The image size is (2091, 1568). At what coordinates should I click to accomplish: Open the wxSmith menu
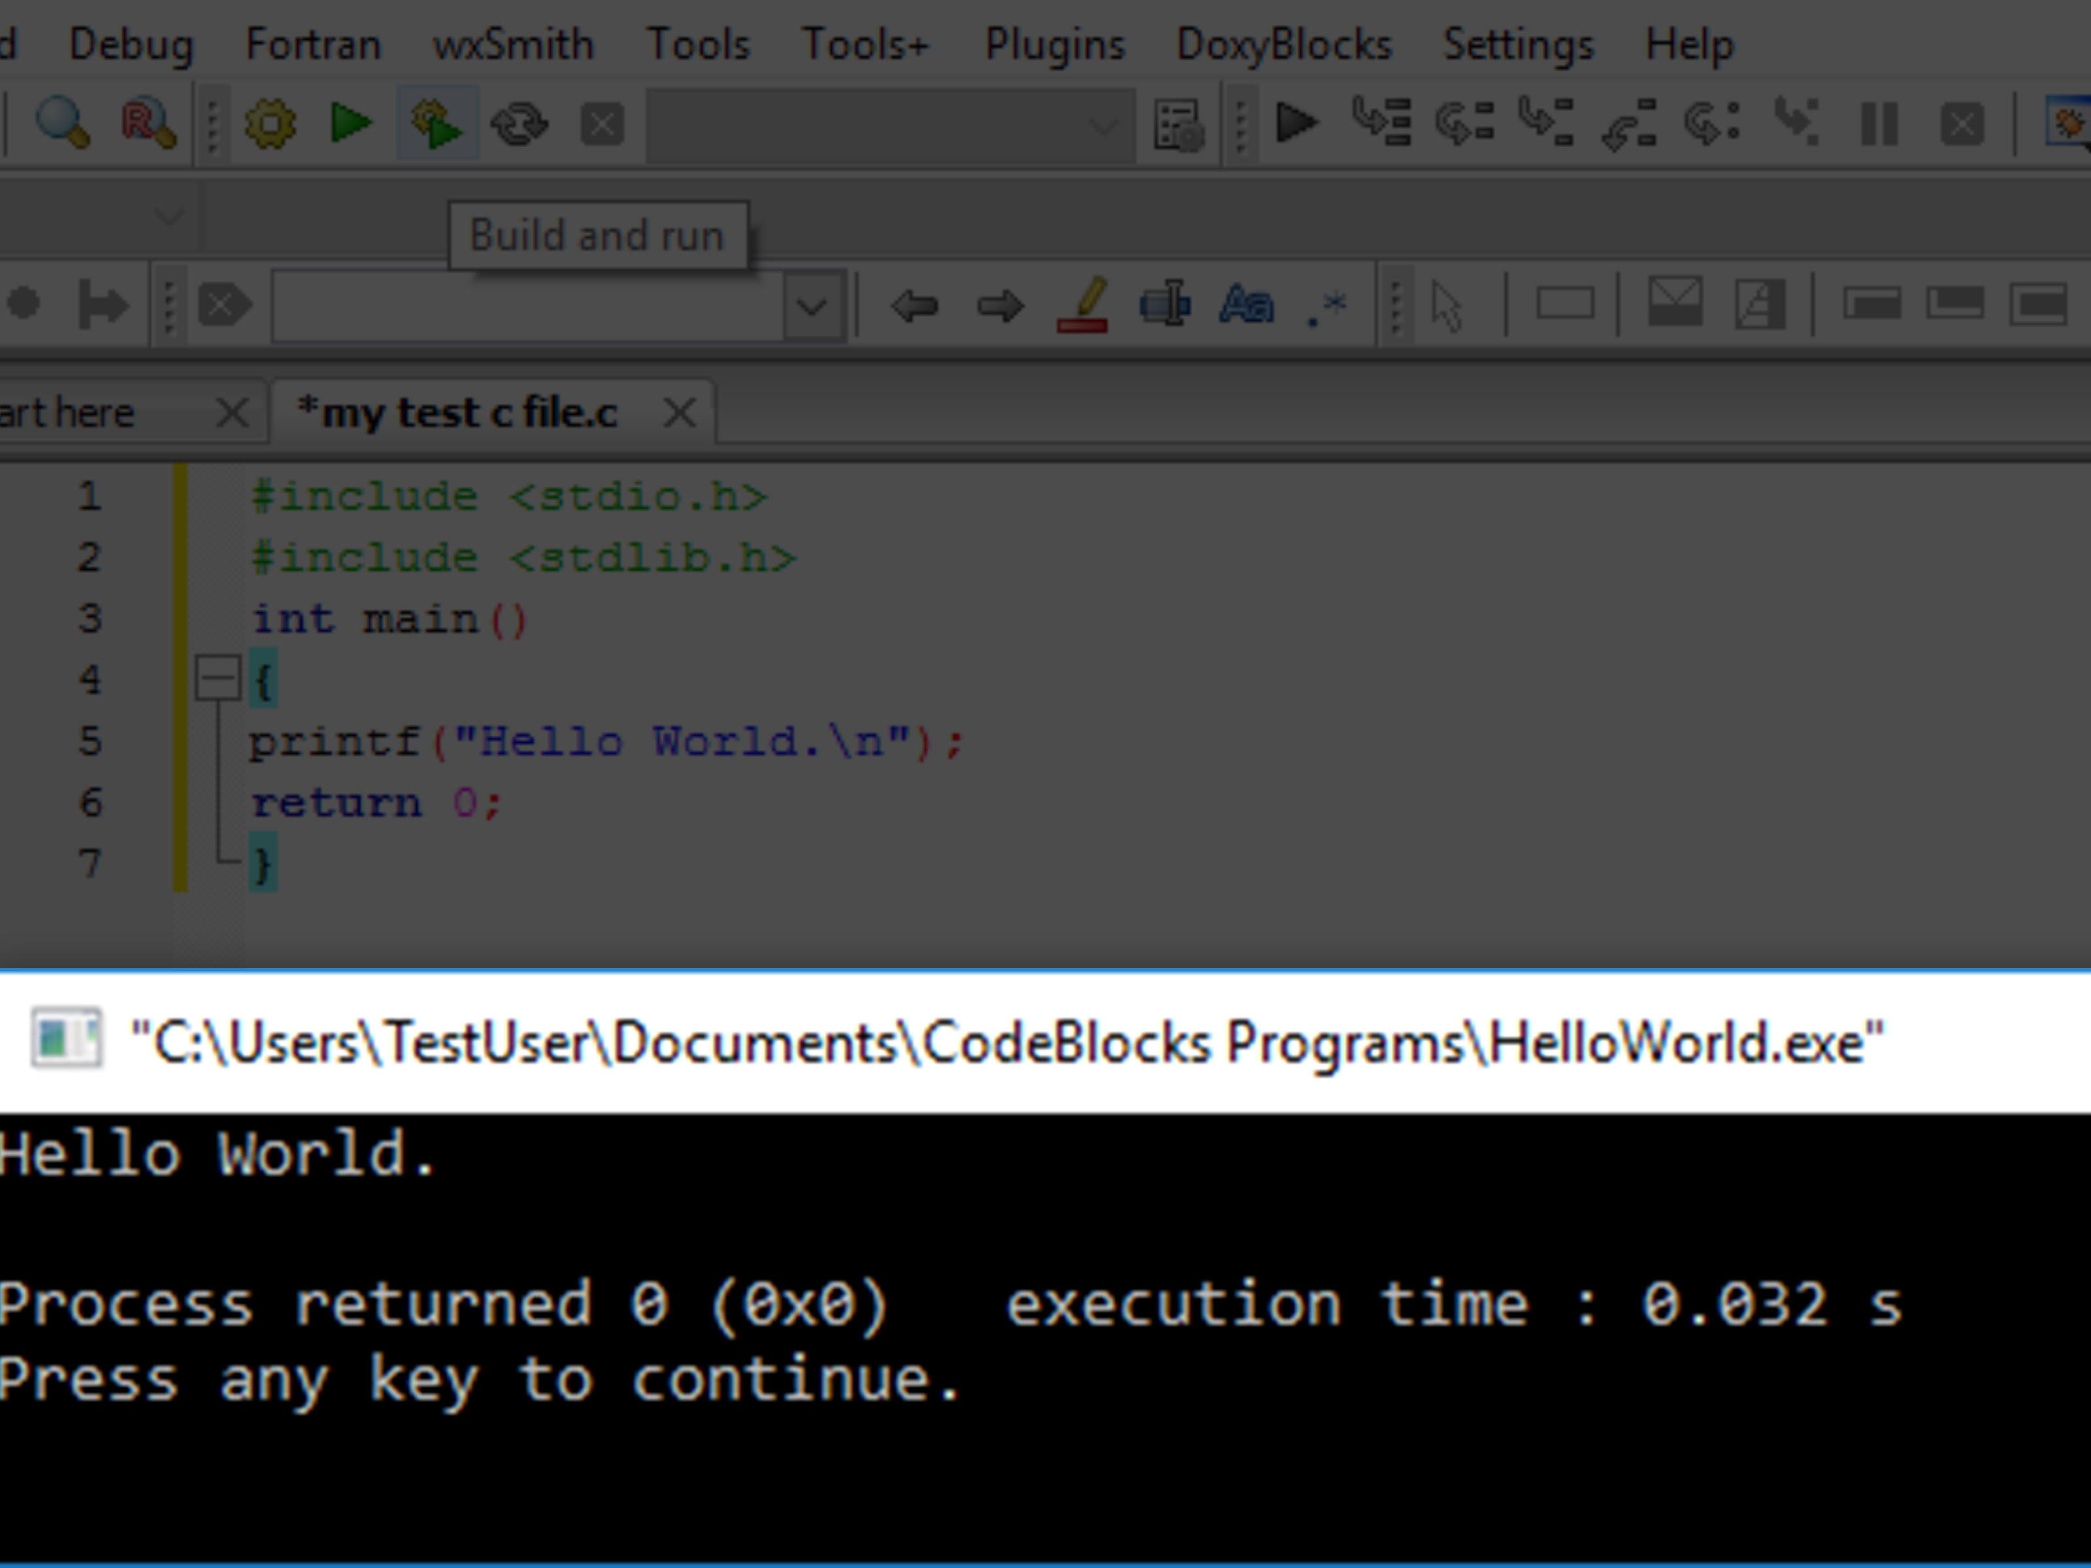pyautogui.click(x=514, y=44)
